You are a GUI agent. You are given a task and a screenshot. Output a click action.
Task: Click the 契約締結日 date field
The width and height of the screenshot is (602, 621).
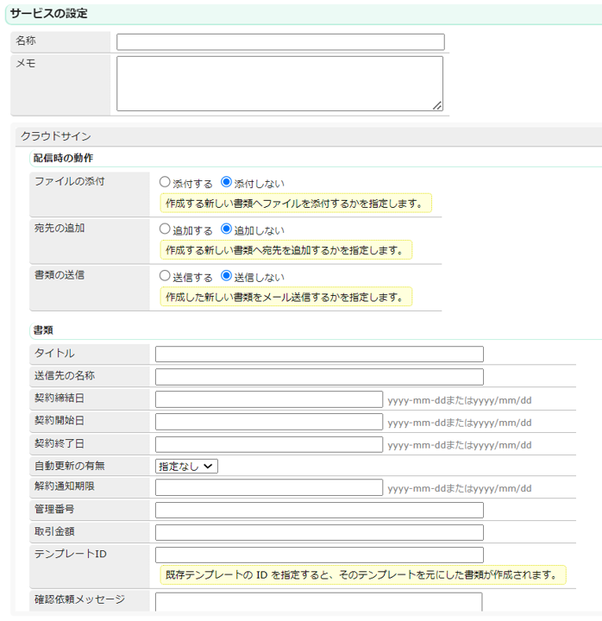[x=268, y=398]
